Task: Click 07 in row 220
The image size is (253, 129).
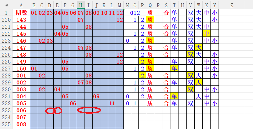Action: (x=81, y=20)
